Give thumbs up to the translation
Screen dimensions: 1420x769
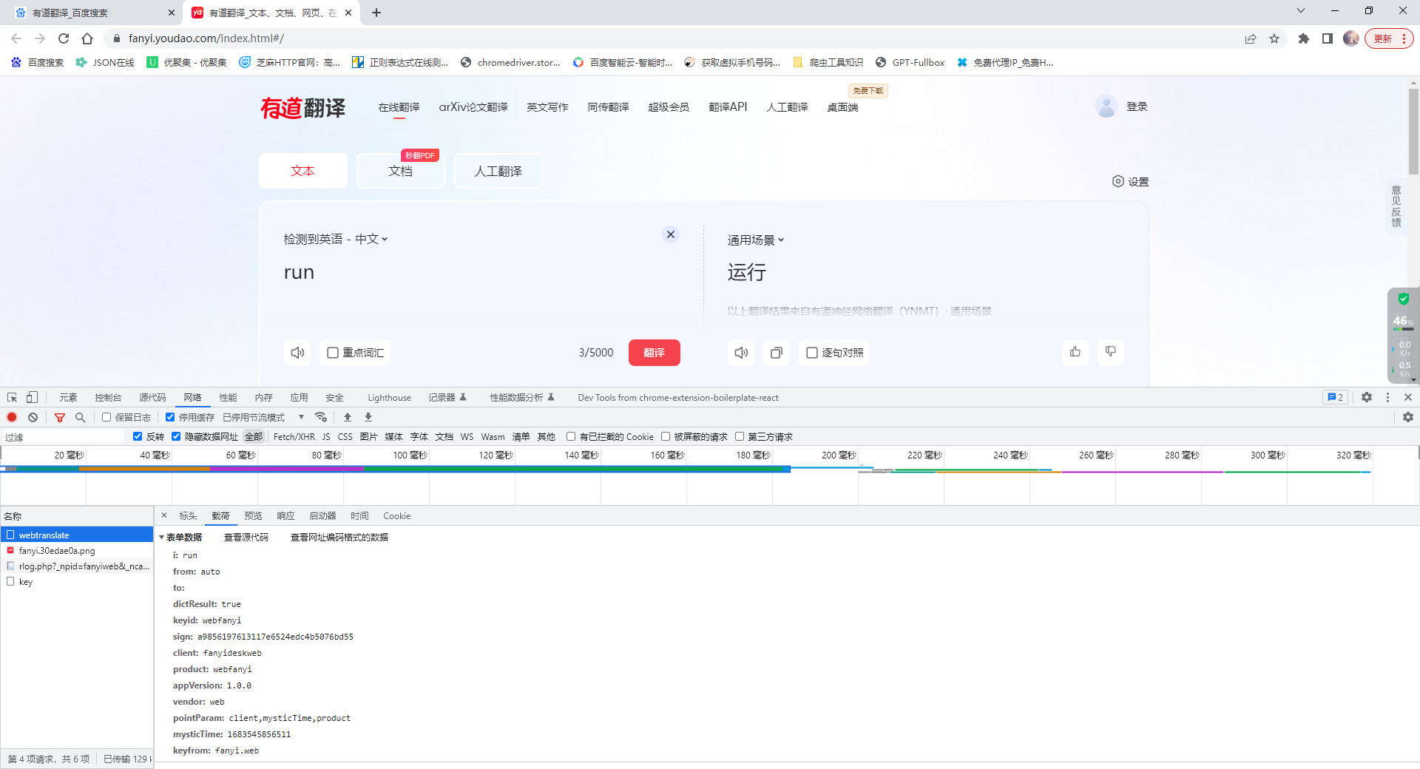point(1075,352)
